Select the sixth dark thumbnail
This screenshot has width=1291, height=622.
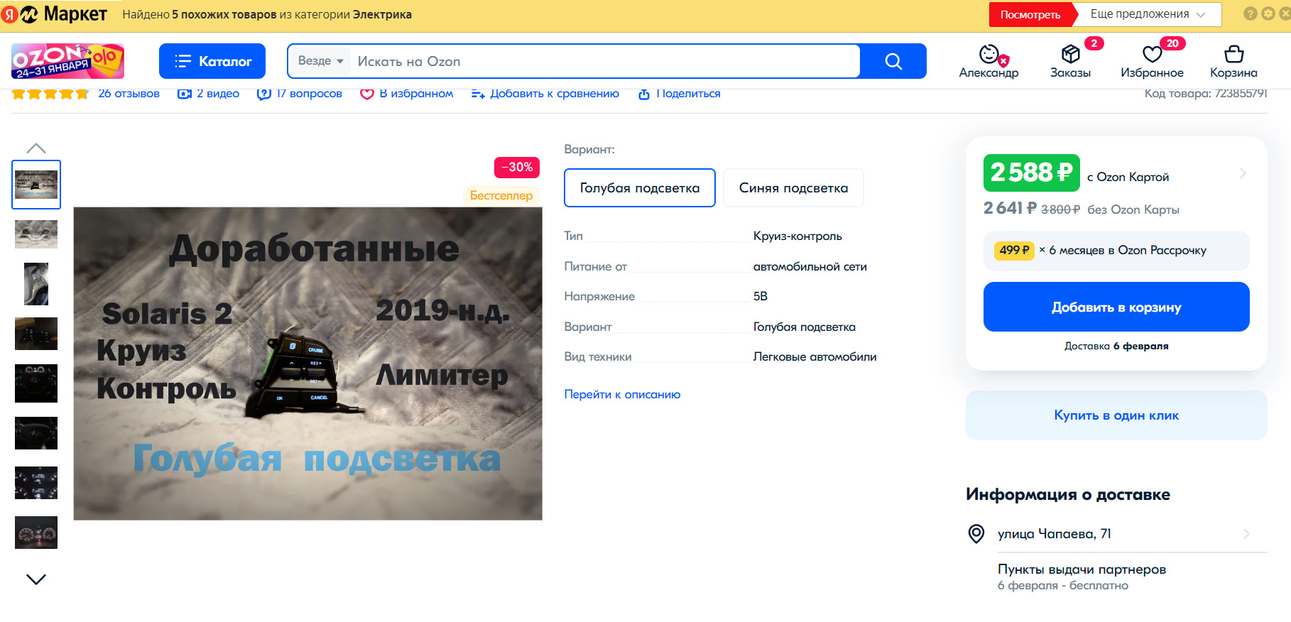coord(36,433)
